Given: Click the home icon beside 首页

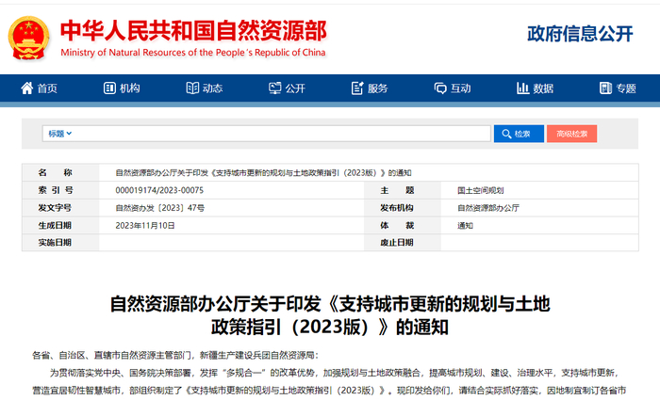Looking at the screenshot, I should (27, 88).
